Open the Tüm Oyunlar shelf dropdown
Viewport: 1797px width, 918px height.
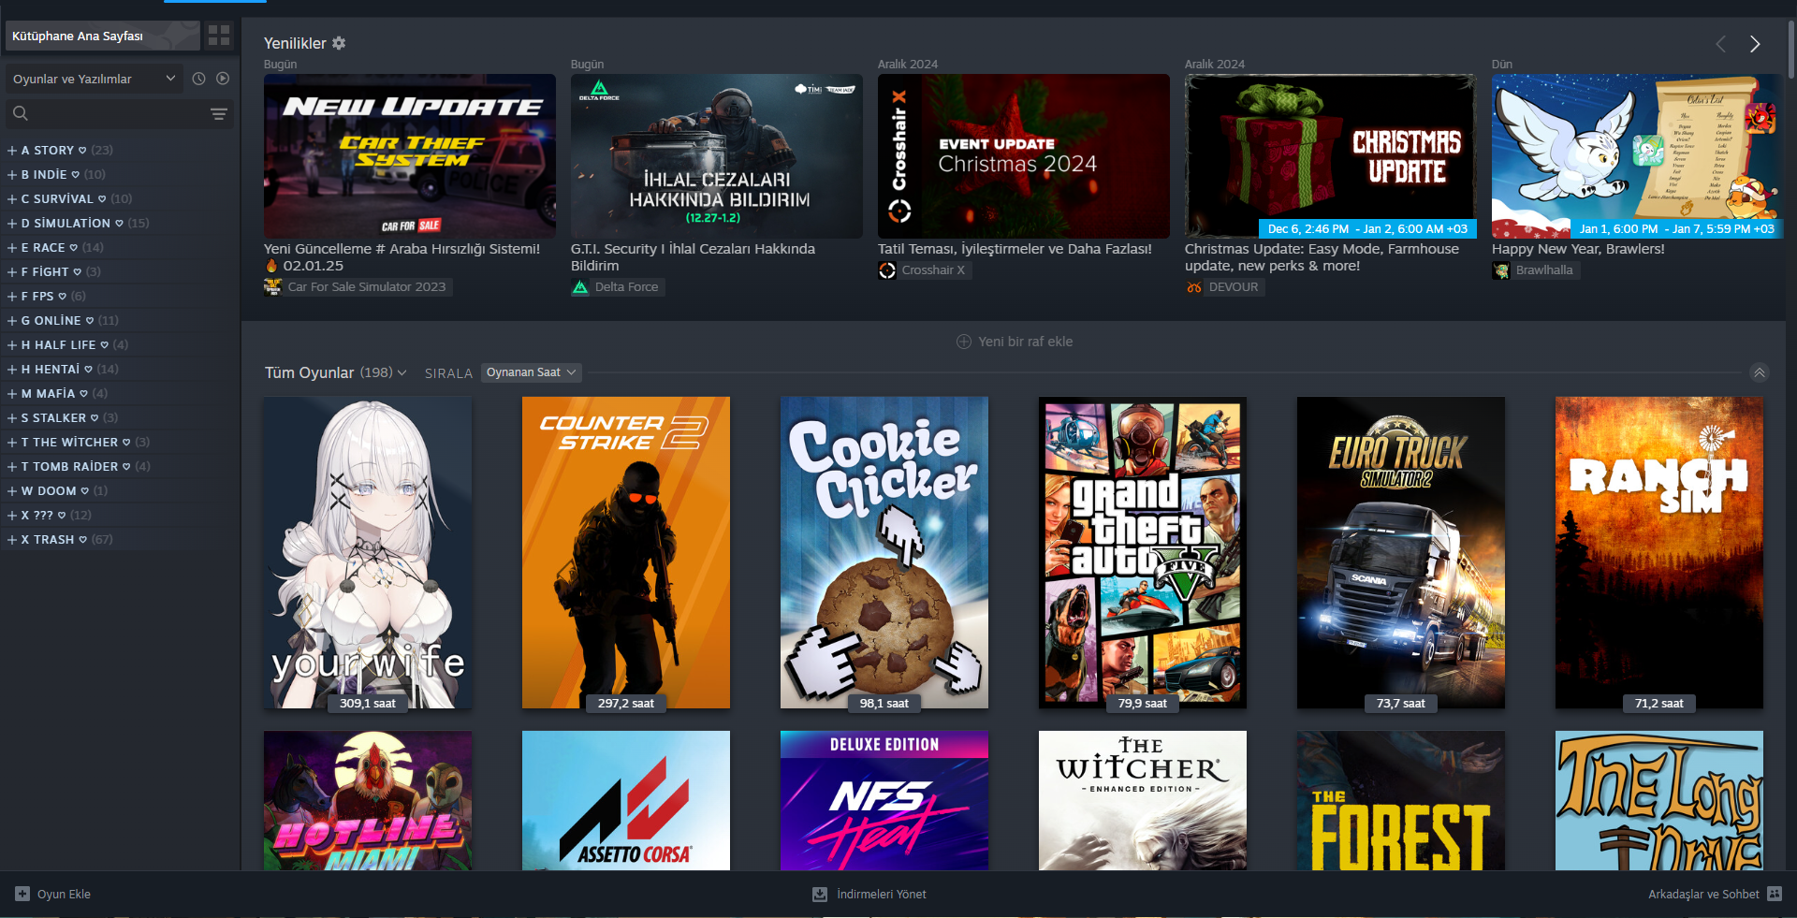402,372
